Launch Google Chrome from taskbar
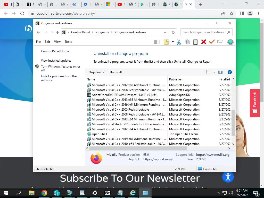 click(x=44, y=193)
